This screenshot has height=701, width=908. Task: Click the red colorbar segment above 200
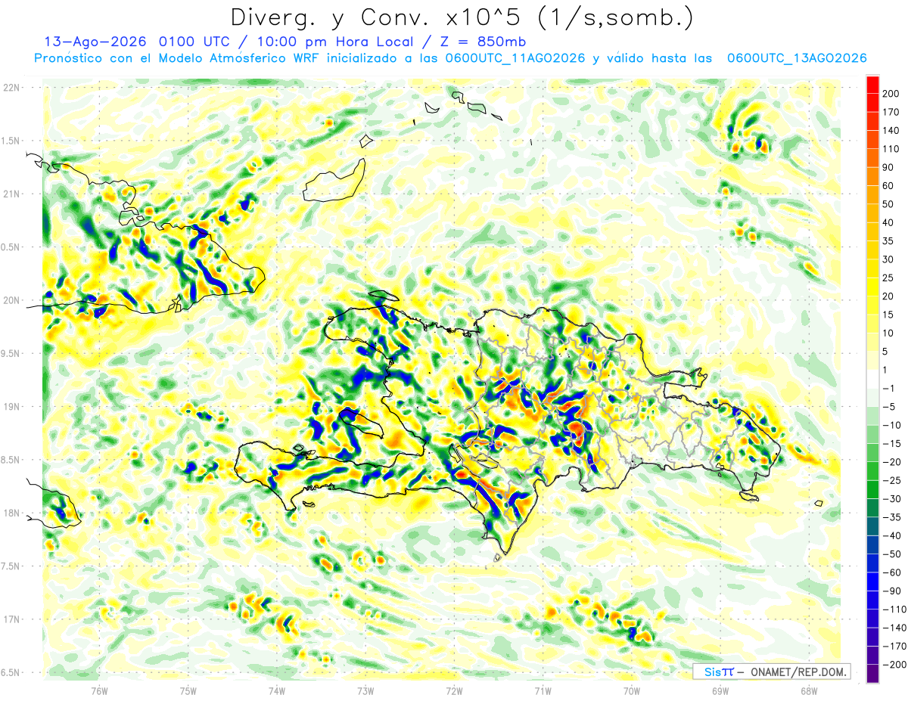872,85
